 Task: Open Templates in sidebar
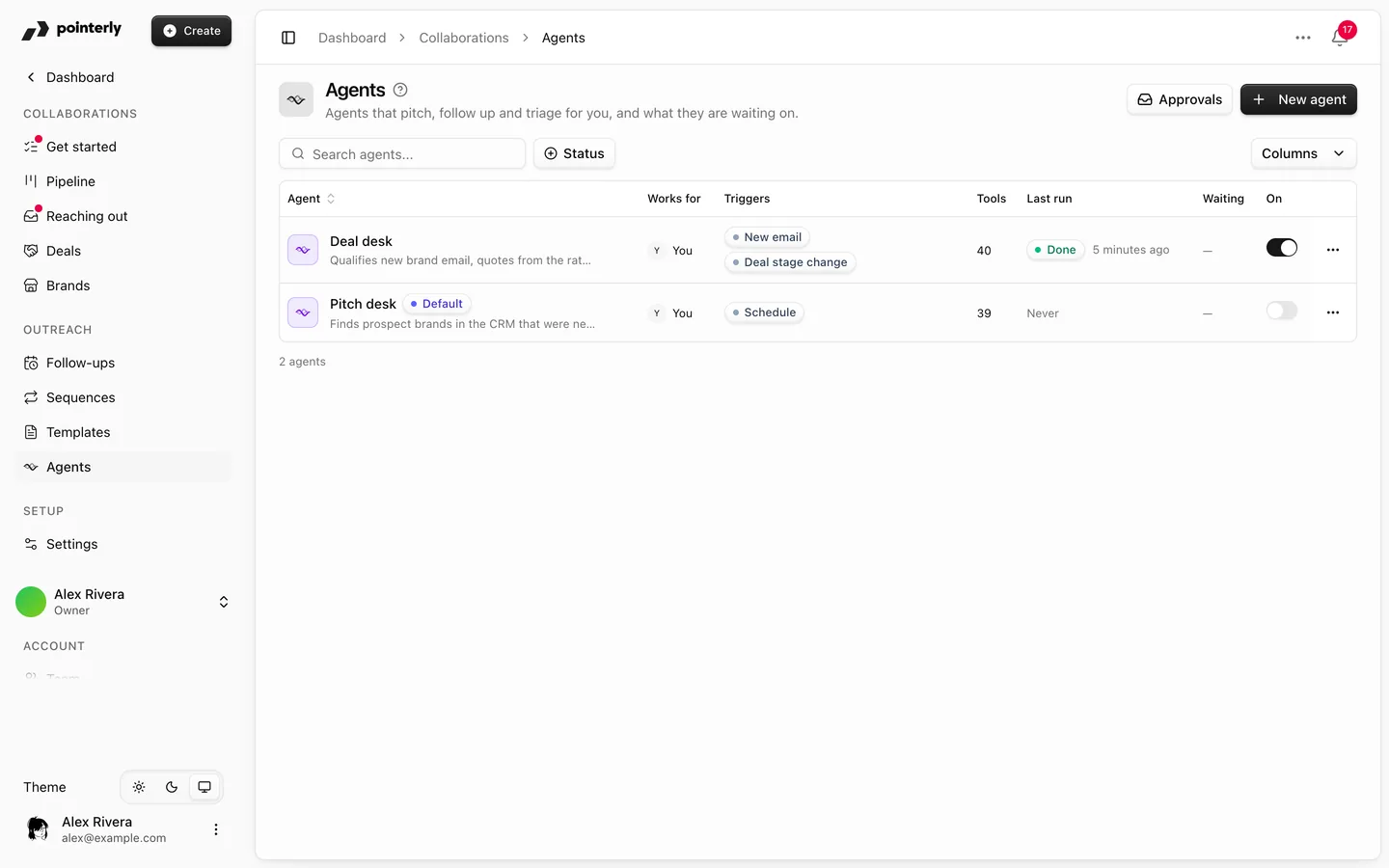[x=123, y=432]
